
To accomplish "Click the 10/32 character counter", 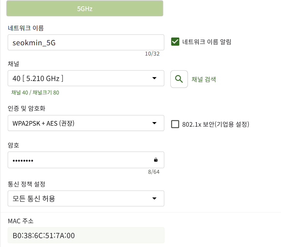I will (x=152, y=54).
